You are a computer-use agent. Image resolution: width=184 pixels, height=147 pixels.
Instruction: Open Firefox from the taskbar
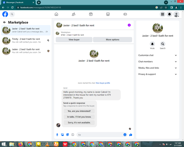tap(21, 144)
